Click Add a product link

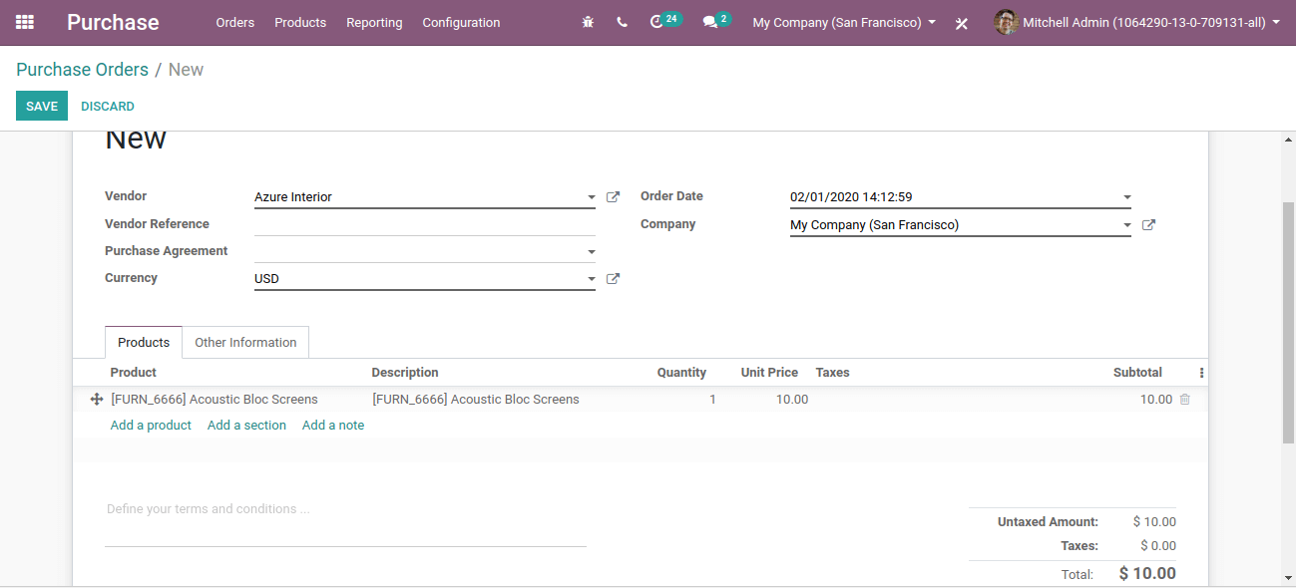pos(151,425)
